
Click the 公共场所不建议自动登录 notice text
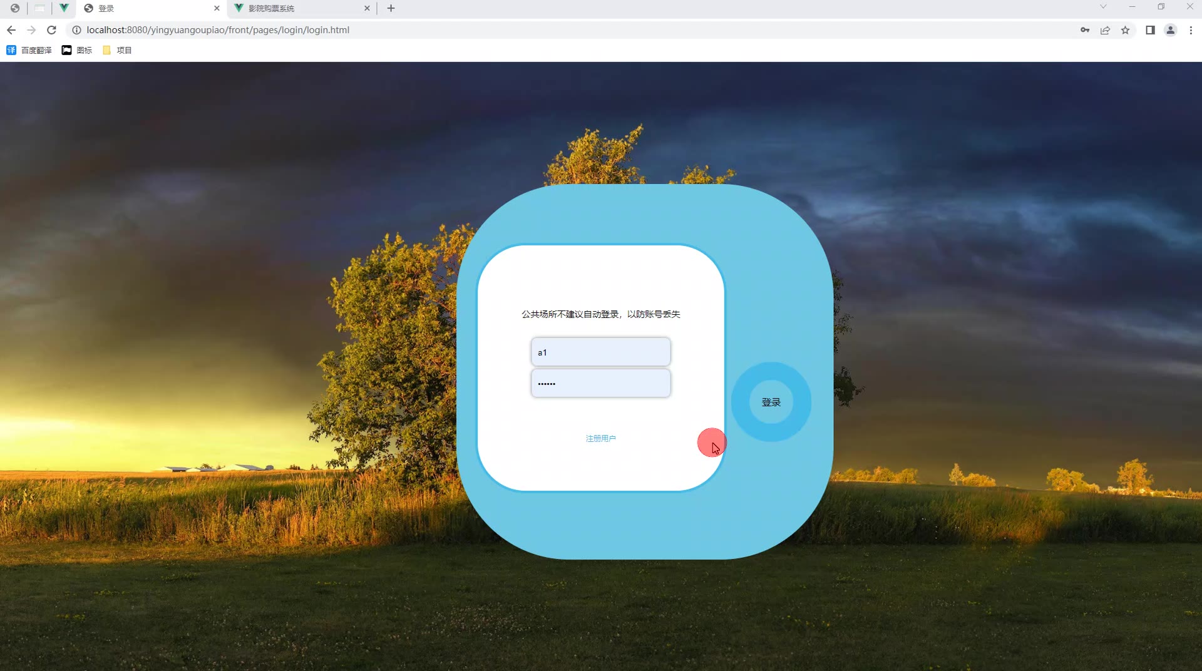(x=600, y=314)
